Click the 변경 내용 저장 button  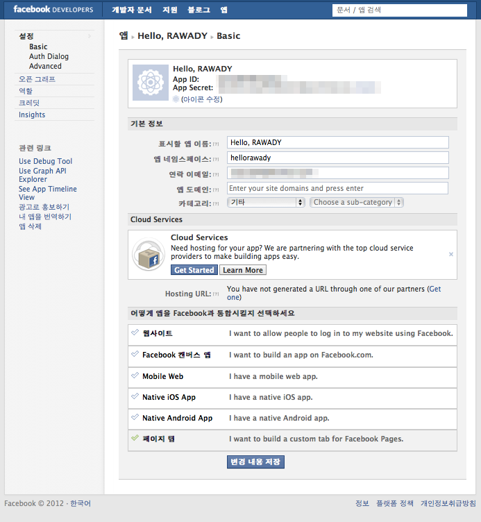(255, 462)
